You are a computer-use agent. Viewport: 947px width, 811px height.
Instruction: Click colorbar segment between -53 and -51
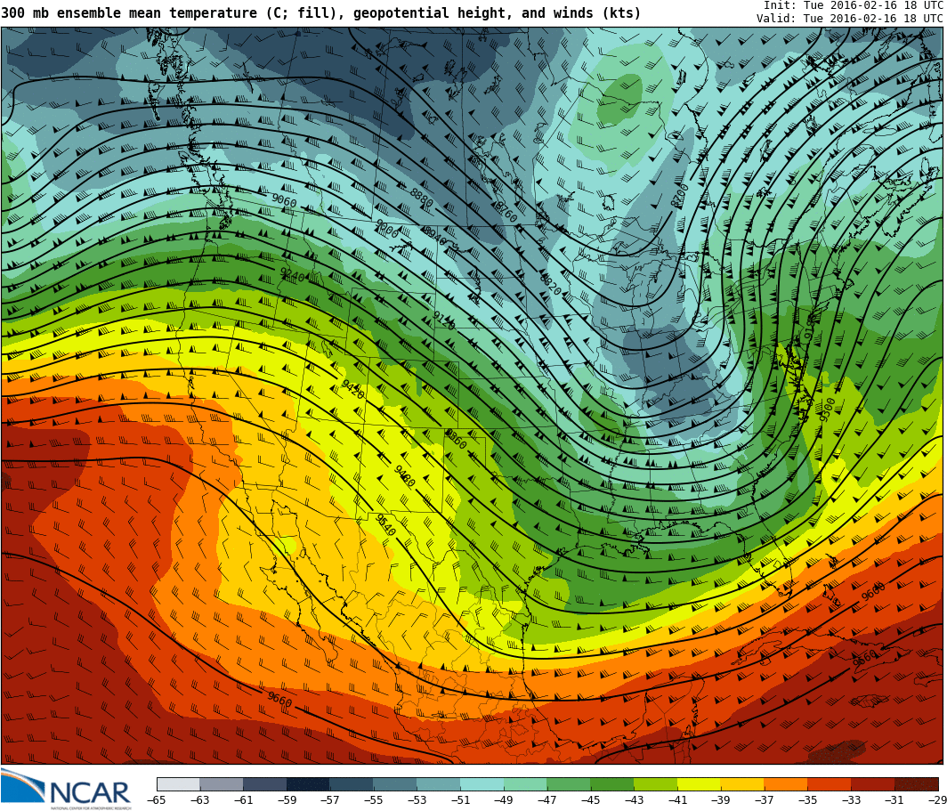(439, 783)
